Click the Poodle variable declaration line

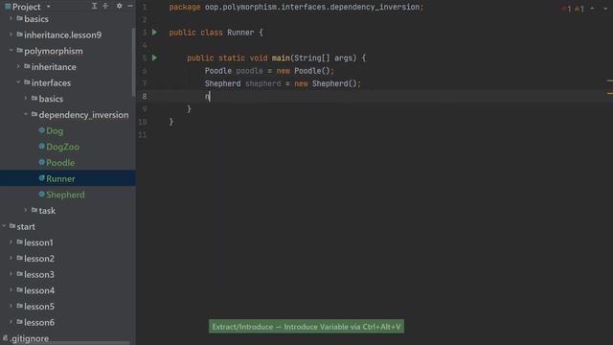(269, 71)
